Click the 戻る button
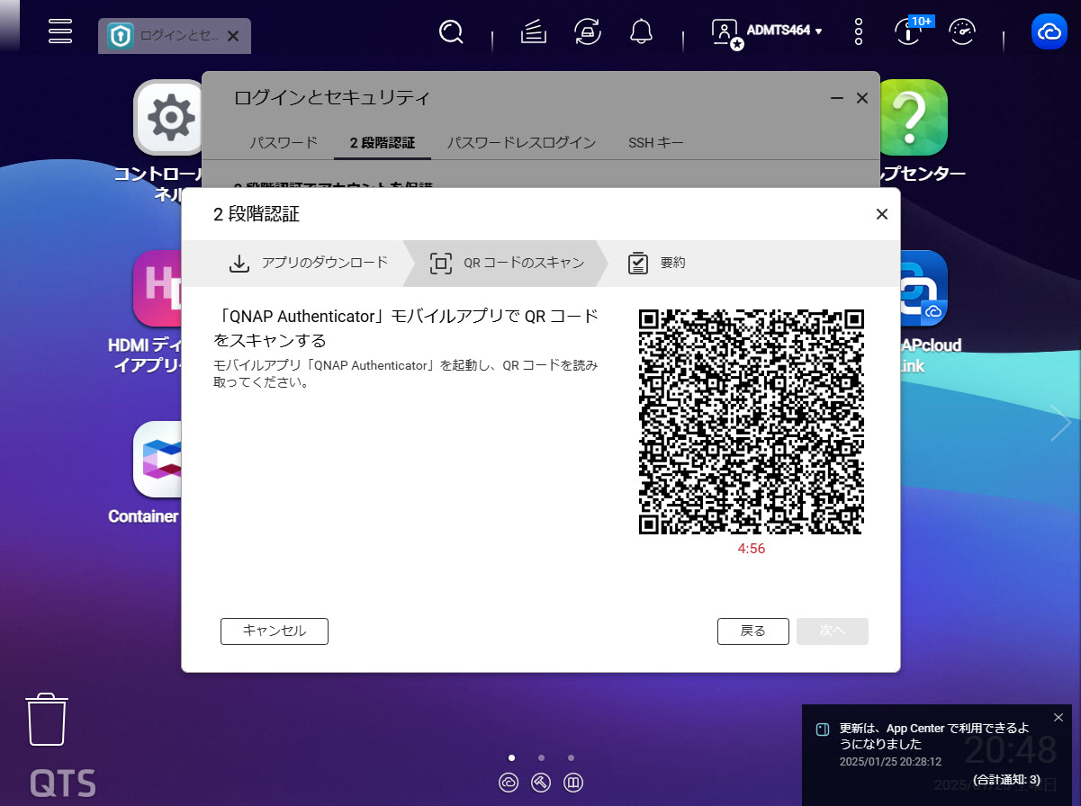Screen dimensions: 1081x806 753,631
